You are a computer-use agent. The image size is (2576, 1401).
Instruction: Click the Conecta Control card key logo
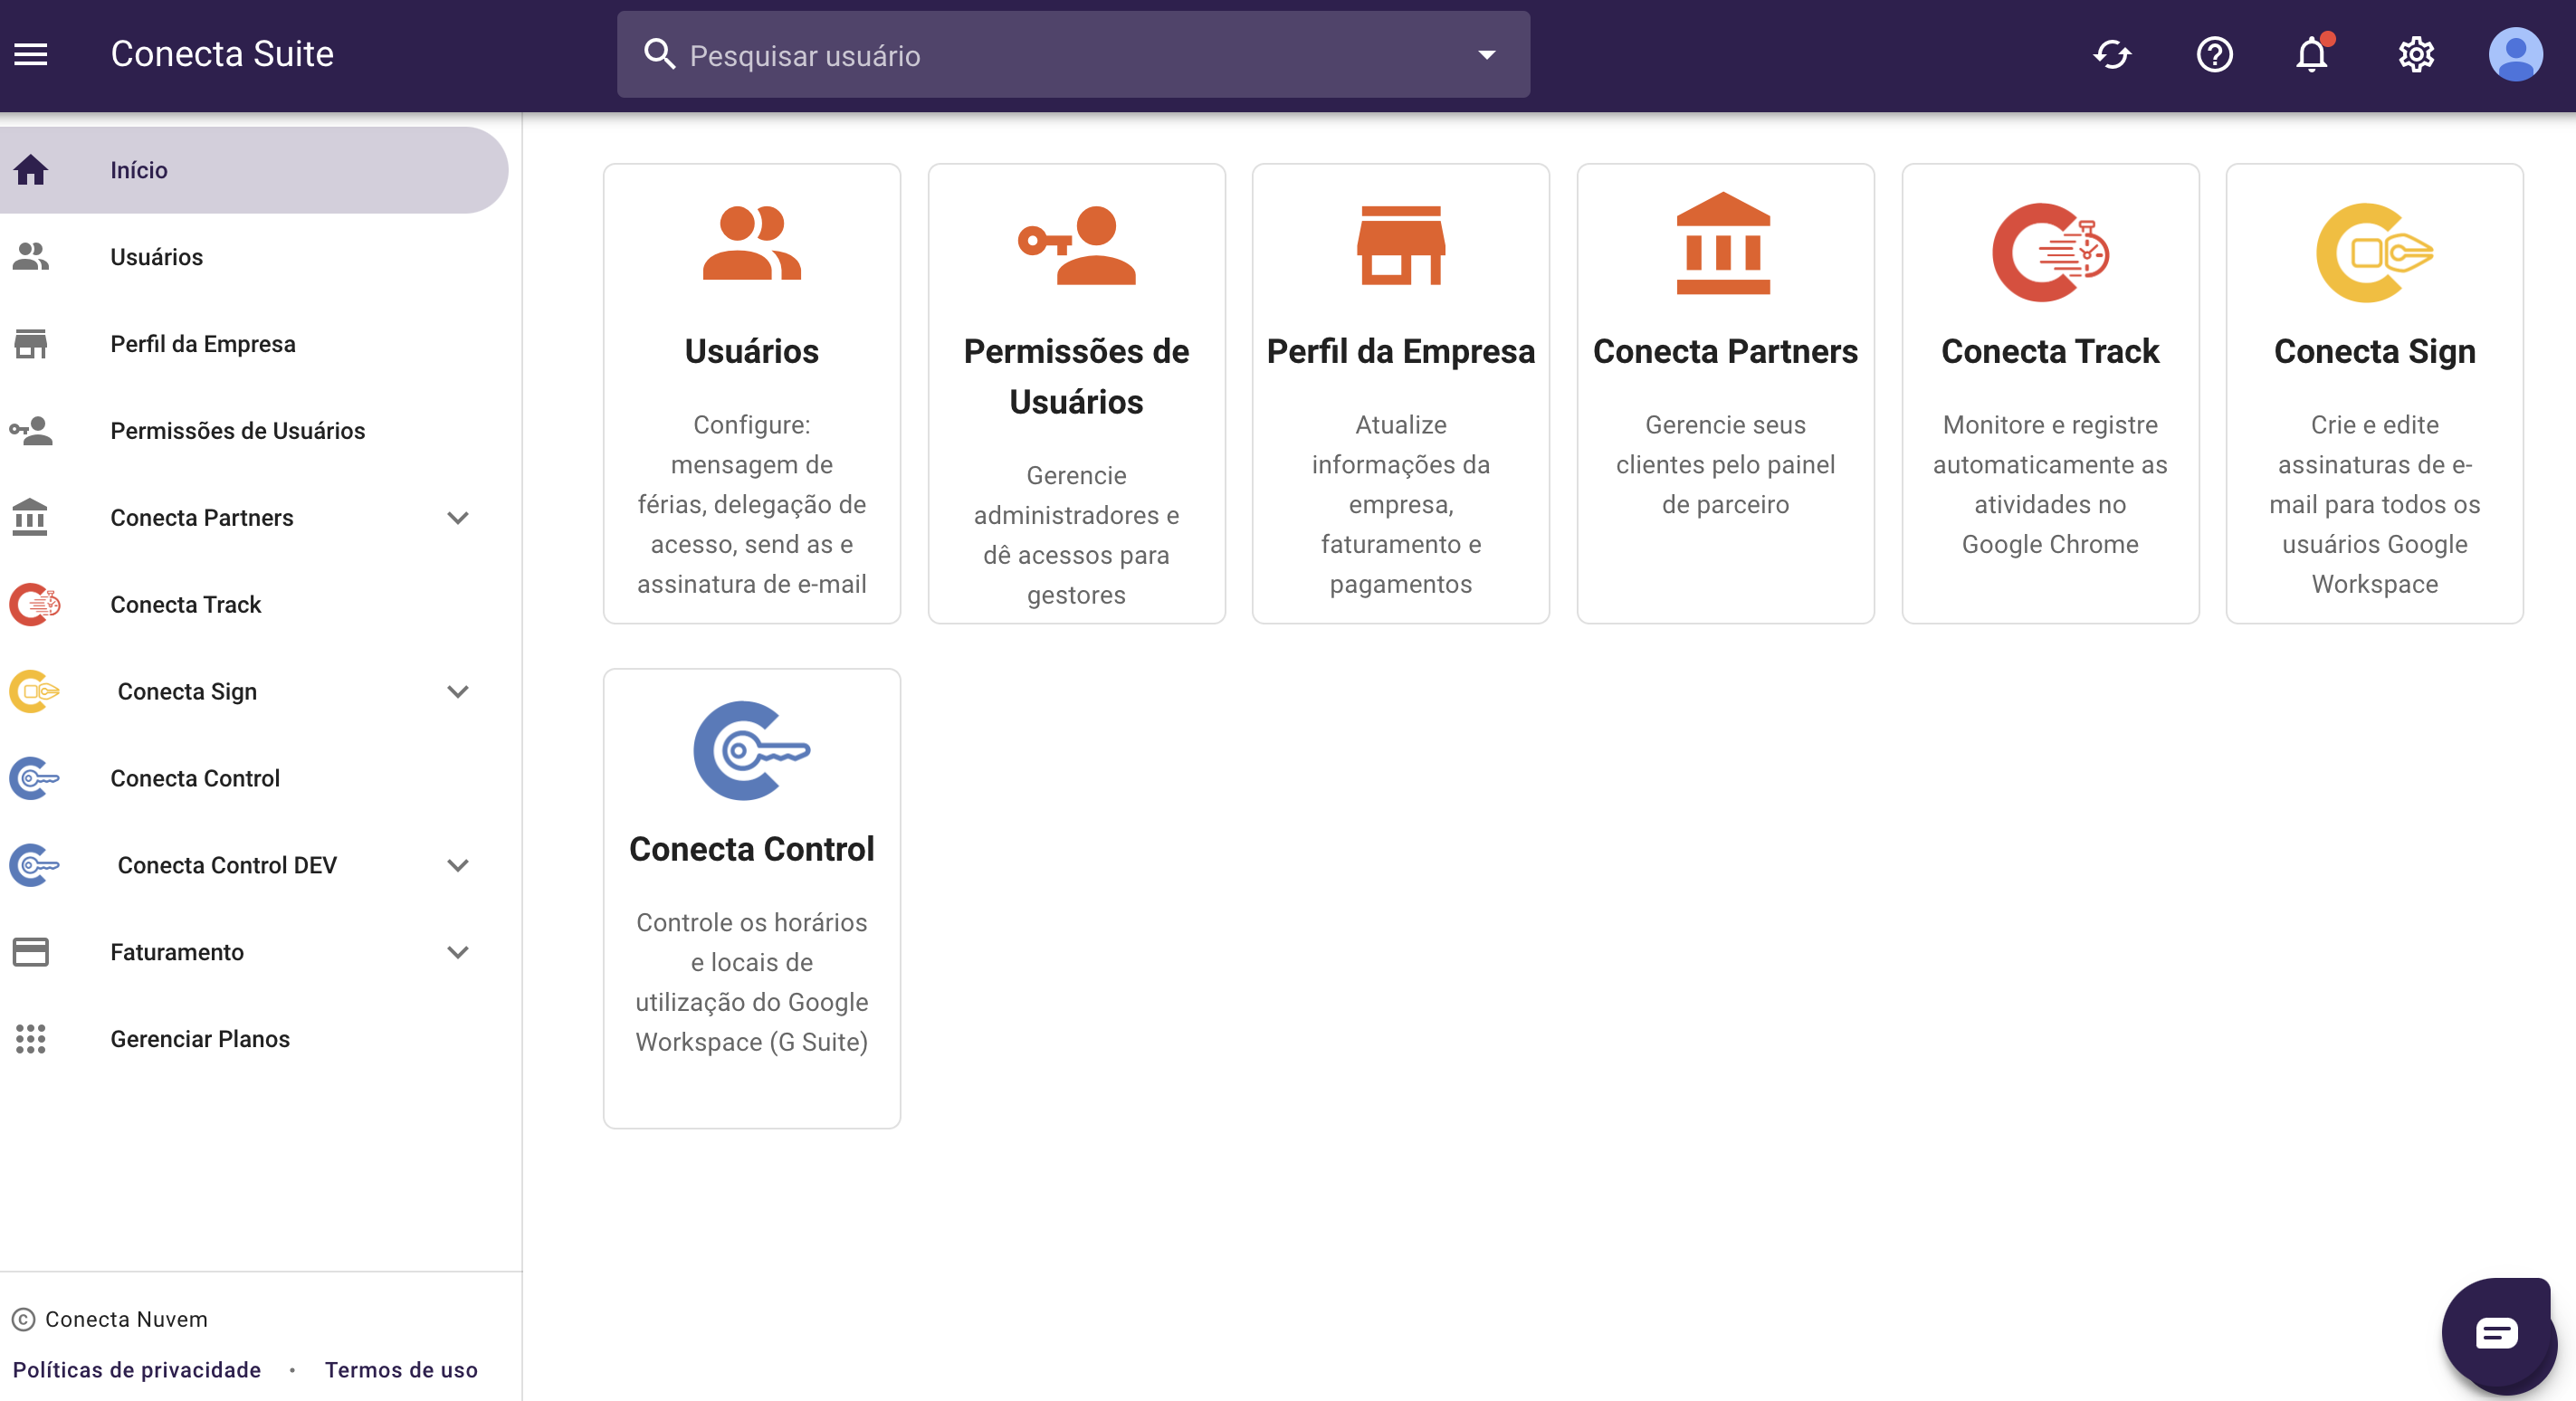coord(751,750)
